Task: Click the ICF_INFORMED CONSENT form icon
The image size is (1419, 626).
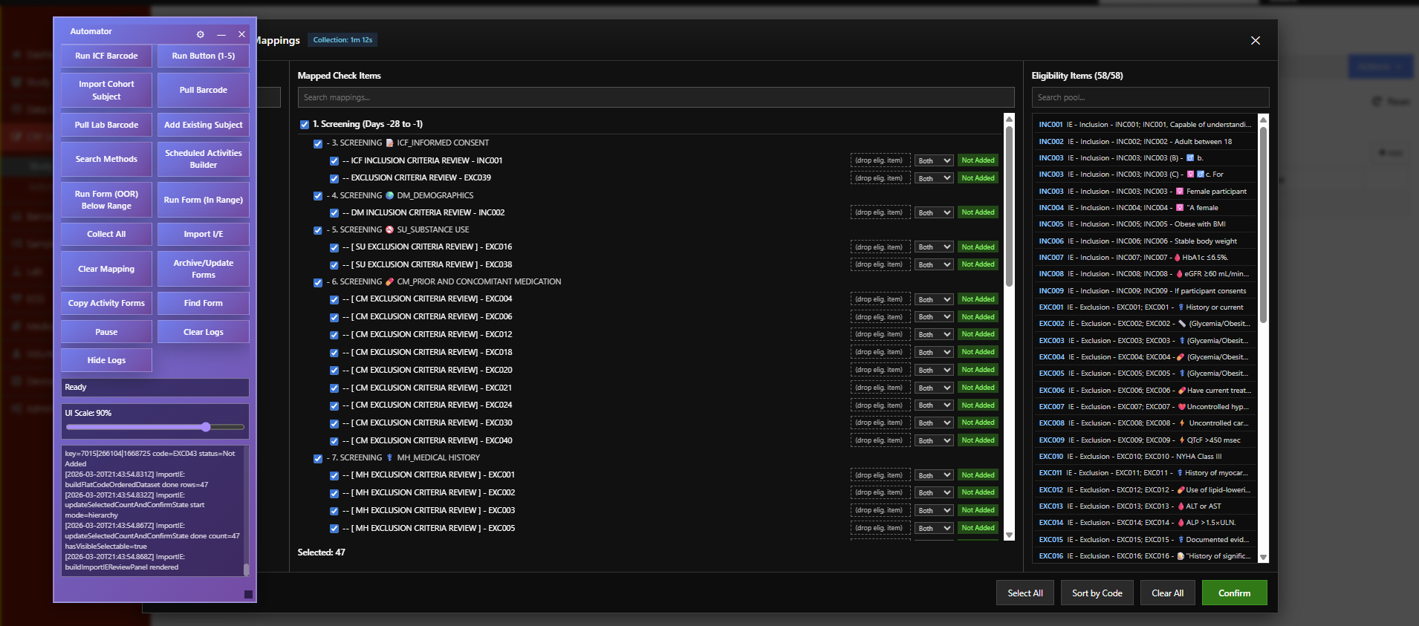Action: [389, 143]
